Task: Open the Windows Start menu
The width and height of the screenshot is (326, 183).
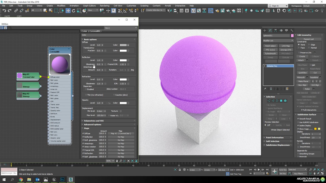Action: click(4, 179)
